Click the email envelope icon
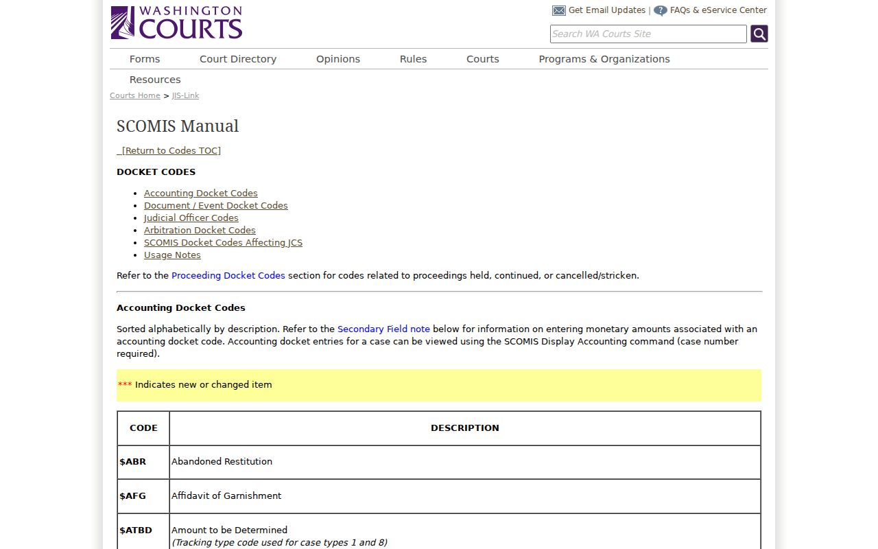Viewport: 878px width, 549px height. point(559,10)
